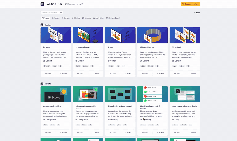Click the 'browser' tag on the Browser card
237x141 pixels.
tap(47, 66)
